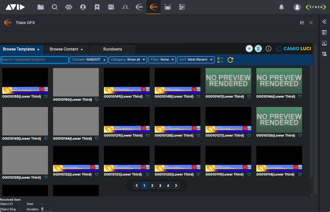Click the Search Completed Graphics field
This screenshot has width=330, height=212.
tap(35, 60)
